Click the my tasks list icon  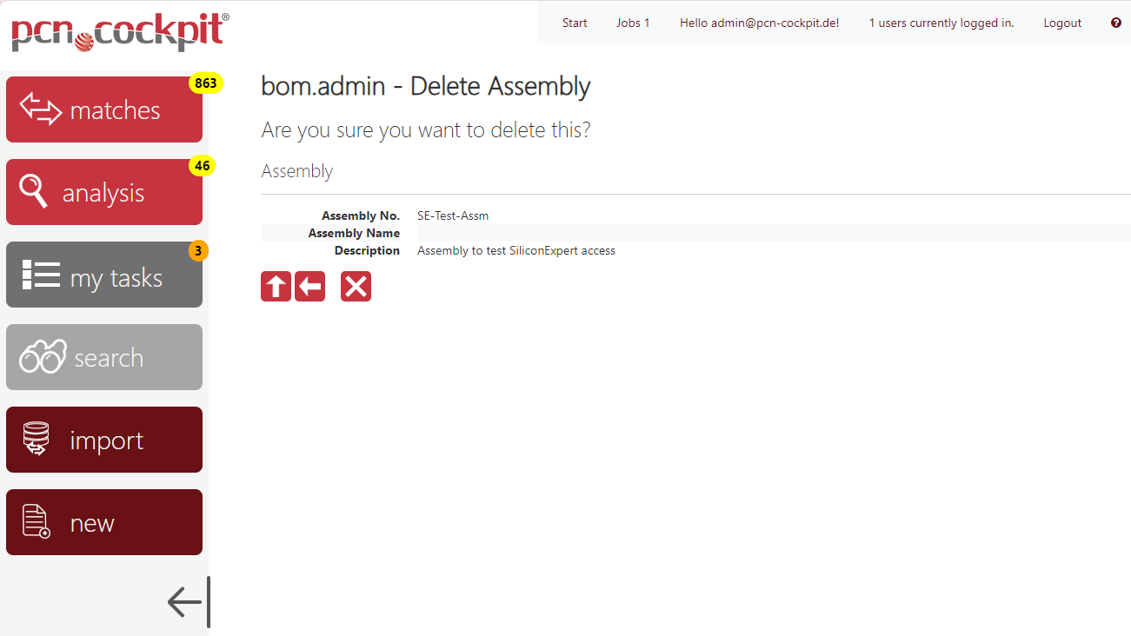click(40, 275)
